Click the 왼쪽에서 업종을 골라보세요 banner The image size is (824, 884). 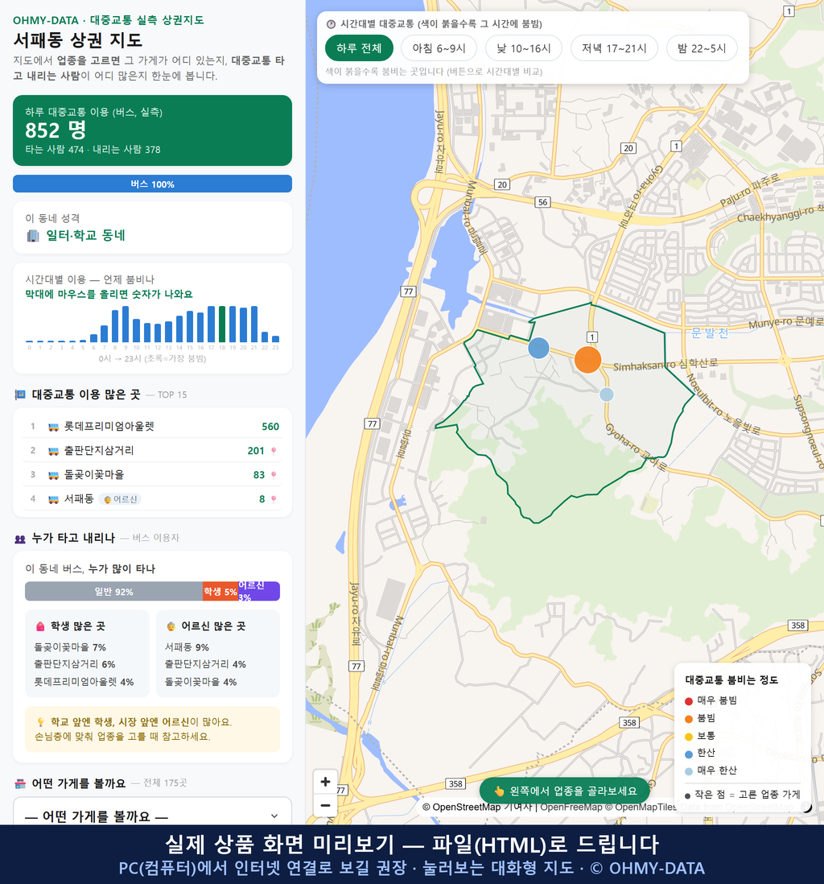pos(565,791)
